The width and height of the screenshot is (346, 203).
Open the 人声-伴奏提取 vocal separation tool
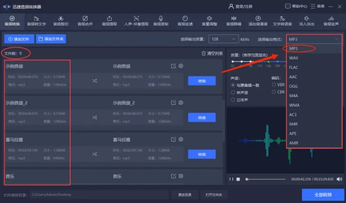[136, 21]
